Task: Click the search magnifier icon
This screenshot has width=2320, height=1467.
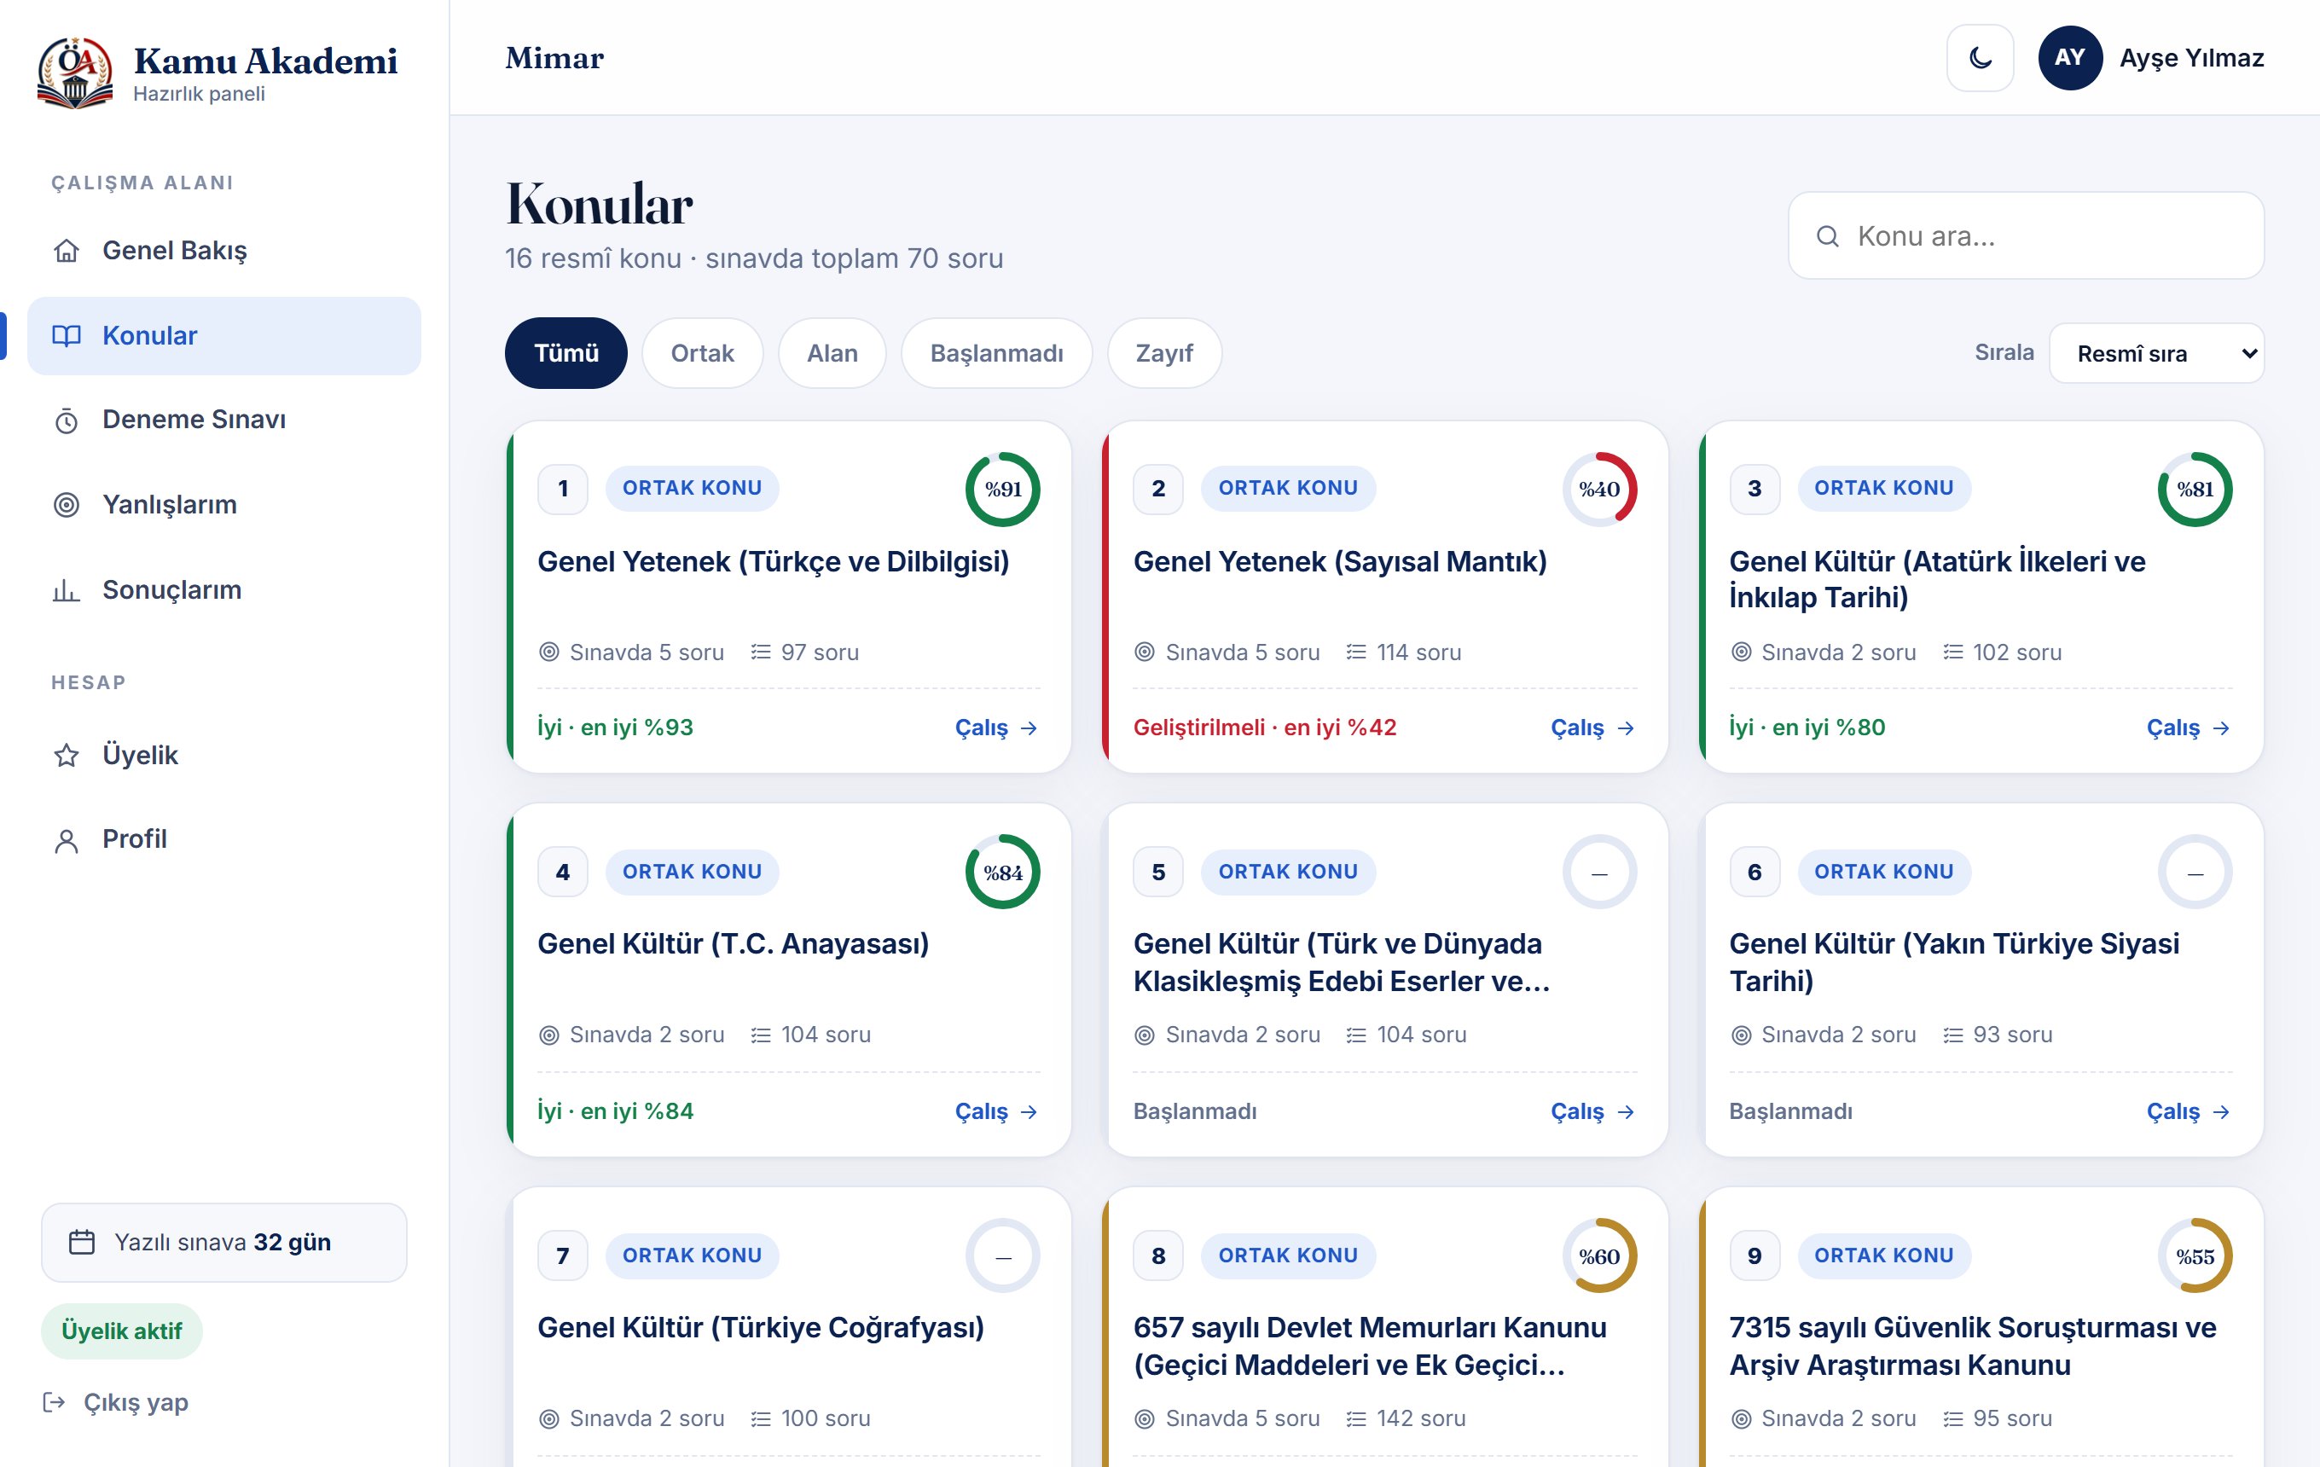Action: (1827, 236)
